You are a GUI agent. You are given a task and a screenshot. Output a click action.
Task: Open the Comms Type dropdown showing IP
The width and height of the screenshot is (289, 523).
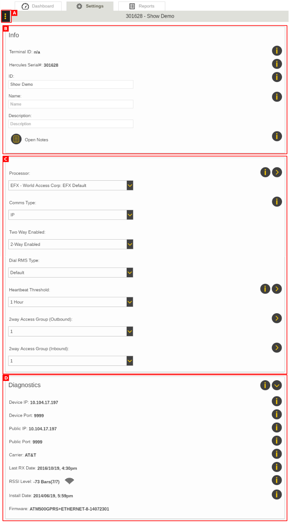pos(71,215)
